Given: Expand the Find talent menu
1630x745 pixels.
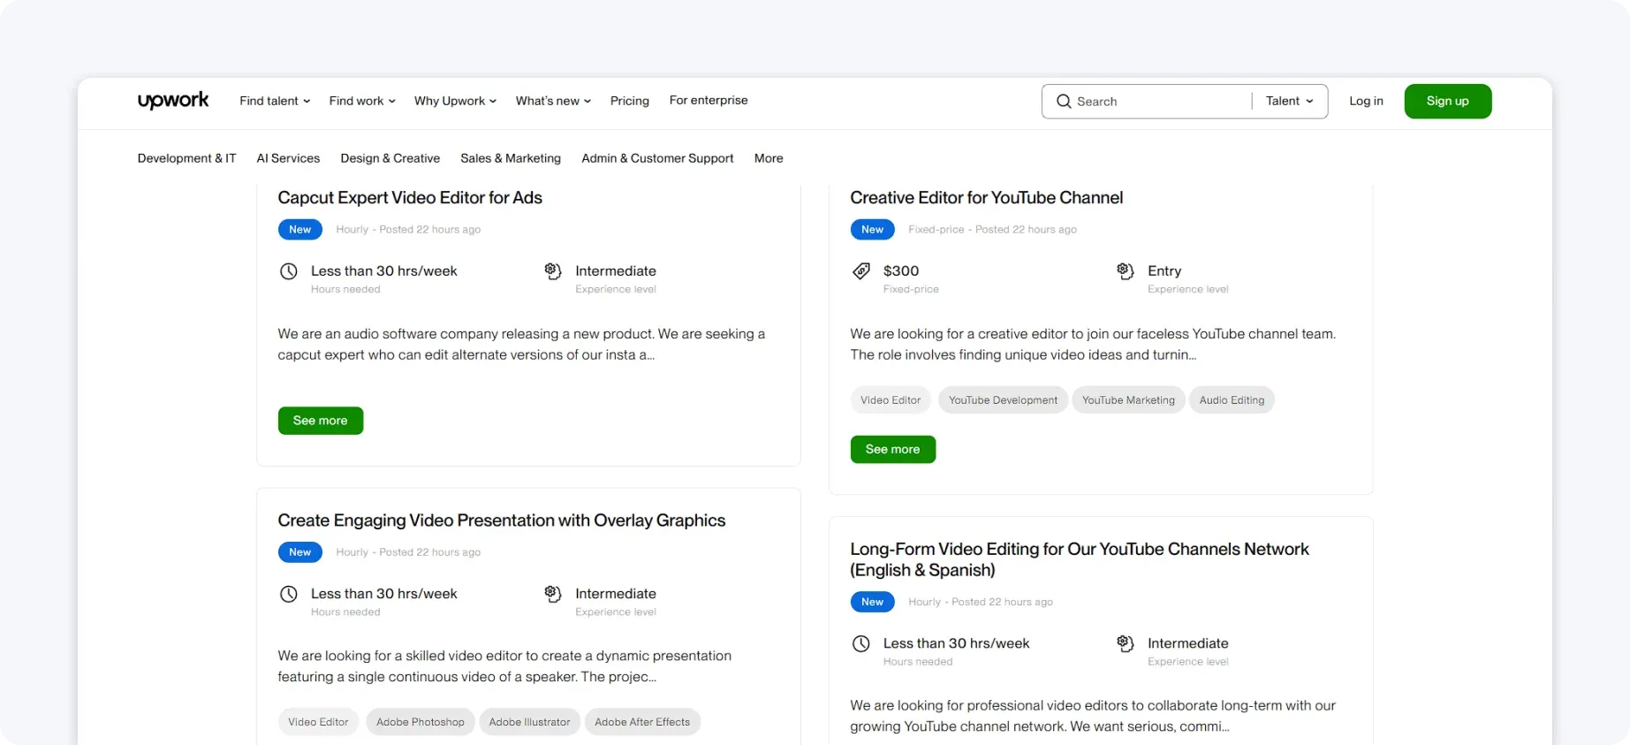Looking at the screenshot, I should tap(275, 101).
